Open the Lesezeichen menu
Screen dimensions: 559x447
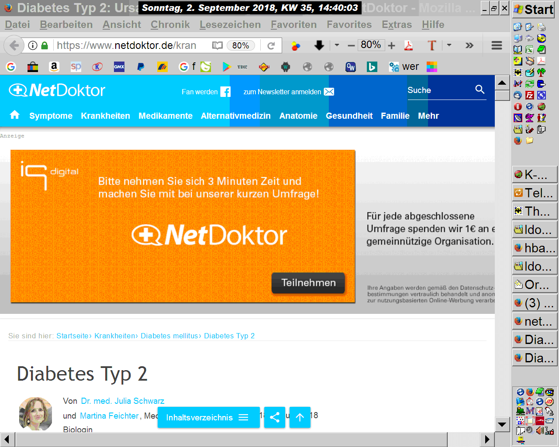point(230,25)
